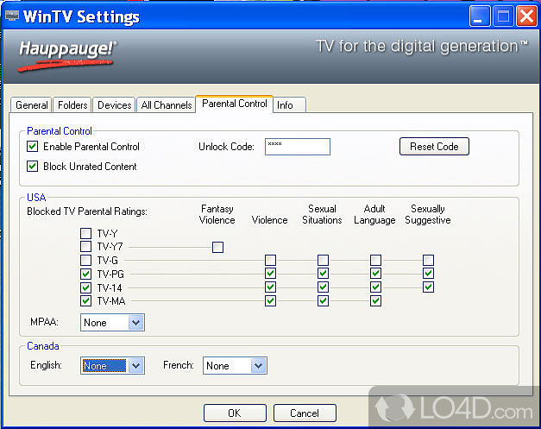Uncheck TV-14 Sexual Situations checkbox
The height and width of the screenshot is (429, 541).
click(323, 287)
